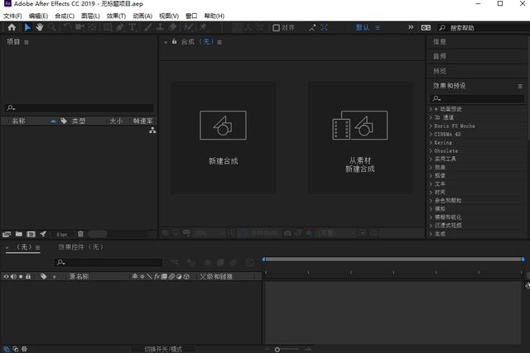Click the rocket icon in project panel footer
This screenshot has width=530, height=353.
pyautogui.click(x=43, y=234)
